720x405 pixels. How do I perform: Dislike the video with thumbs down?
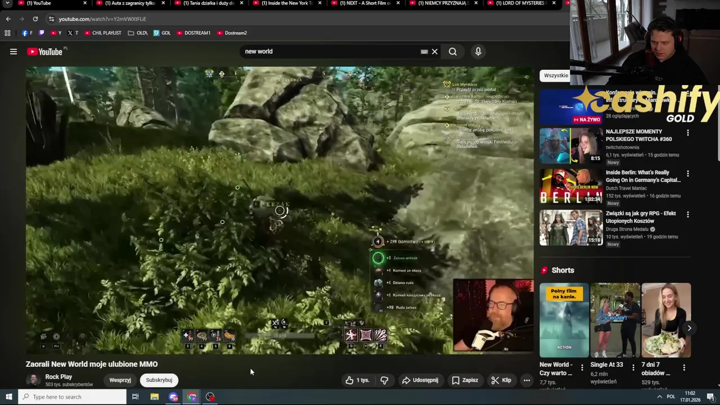click(384, 380)
